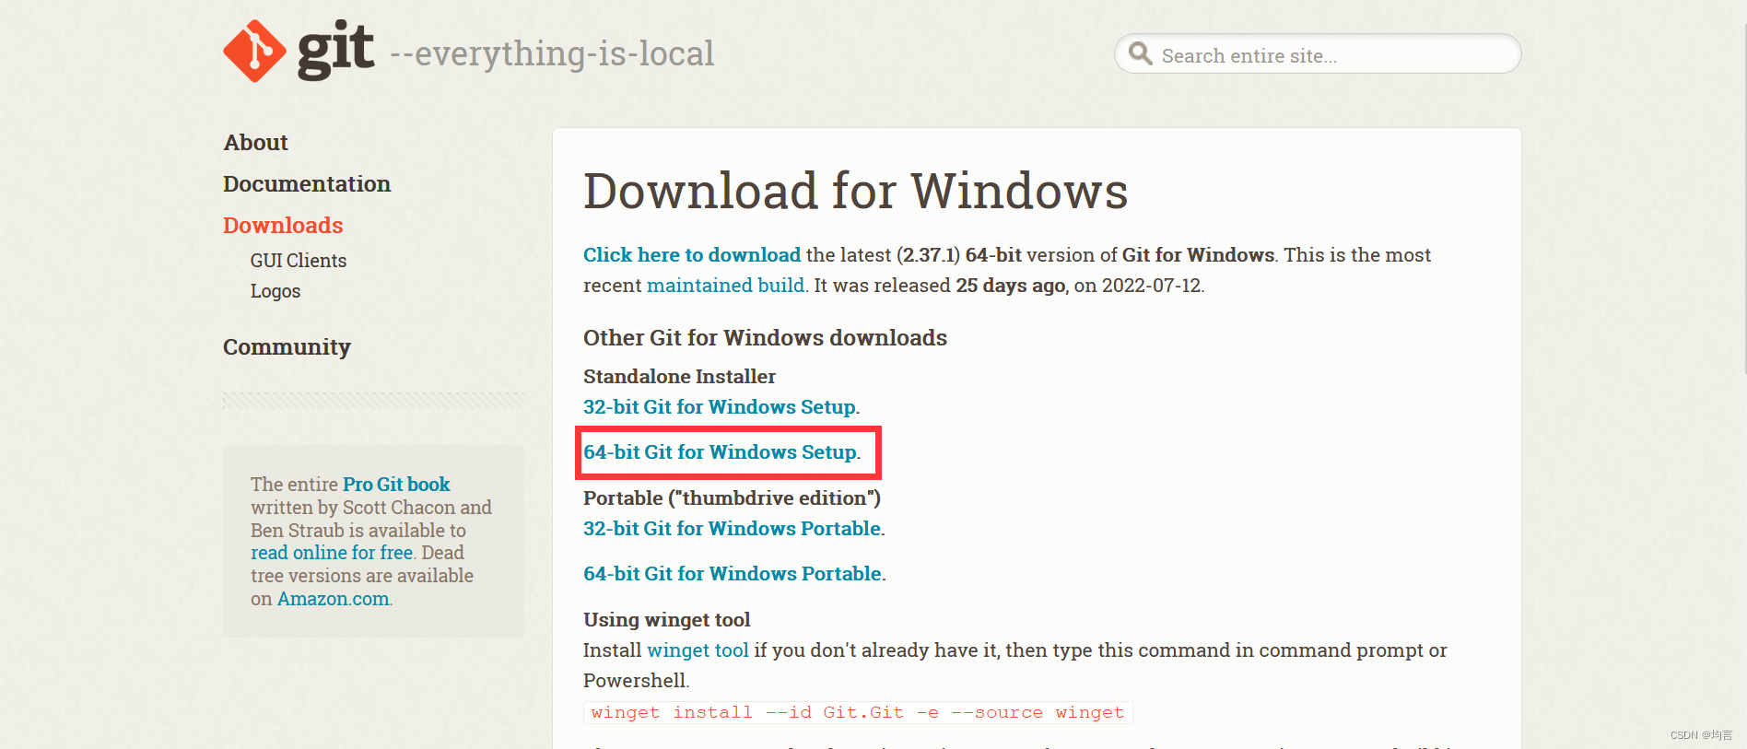This screenshot has height=749, width=1747.
Task: Open the winget tool link
Action: pos(698,650)
